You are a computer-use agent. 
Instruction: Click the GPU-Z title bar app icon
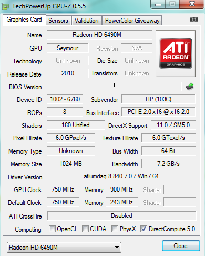click(x=5, y=6)
